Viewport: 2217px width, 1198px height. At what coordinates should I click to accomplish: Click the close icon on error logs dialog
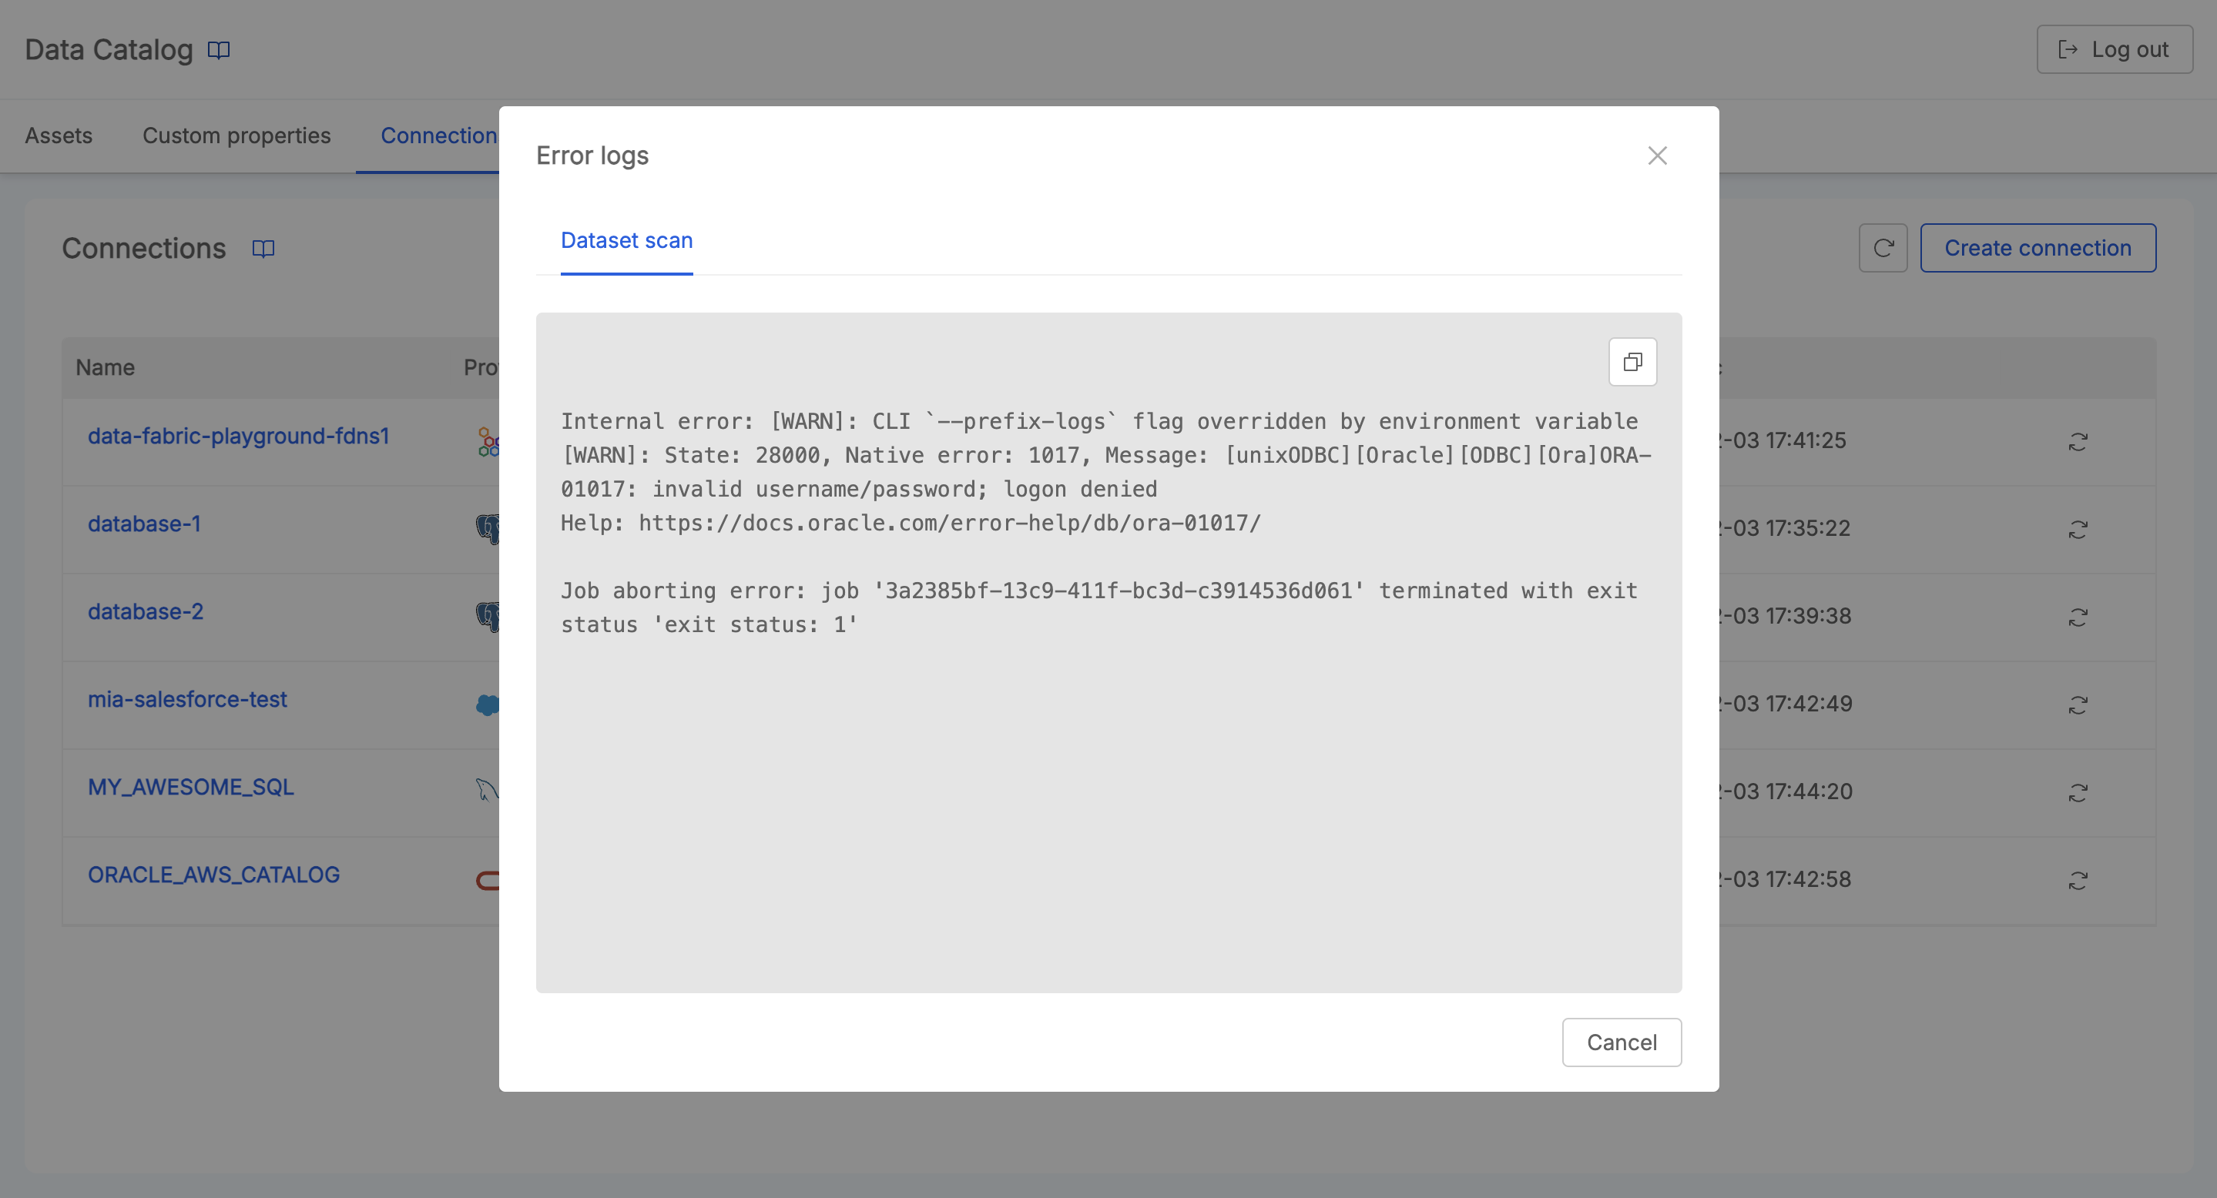click(x=1658, y=155)
